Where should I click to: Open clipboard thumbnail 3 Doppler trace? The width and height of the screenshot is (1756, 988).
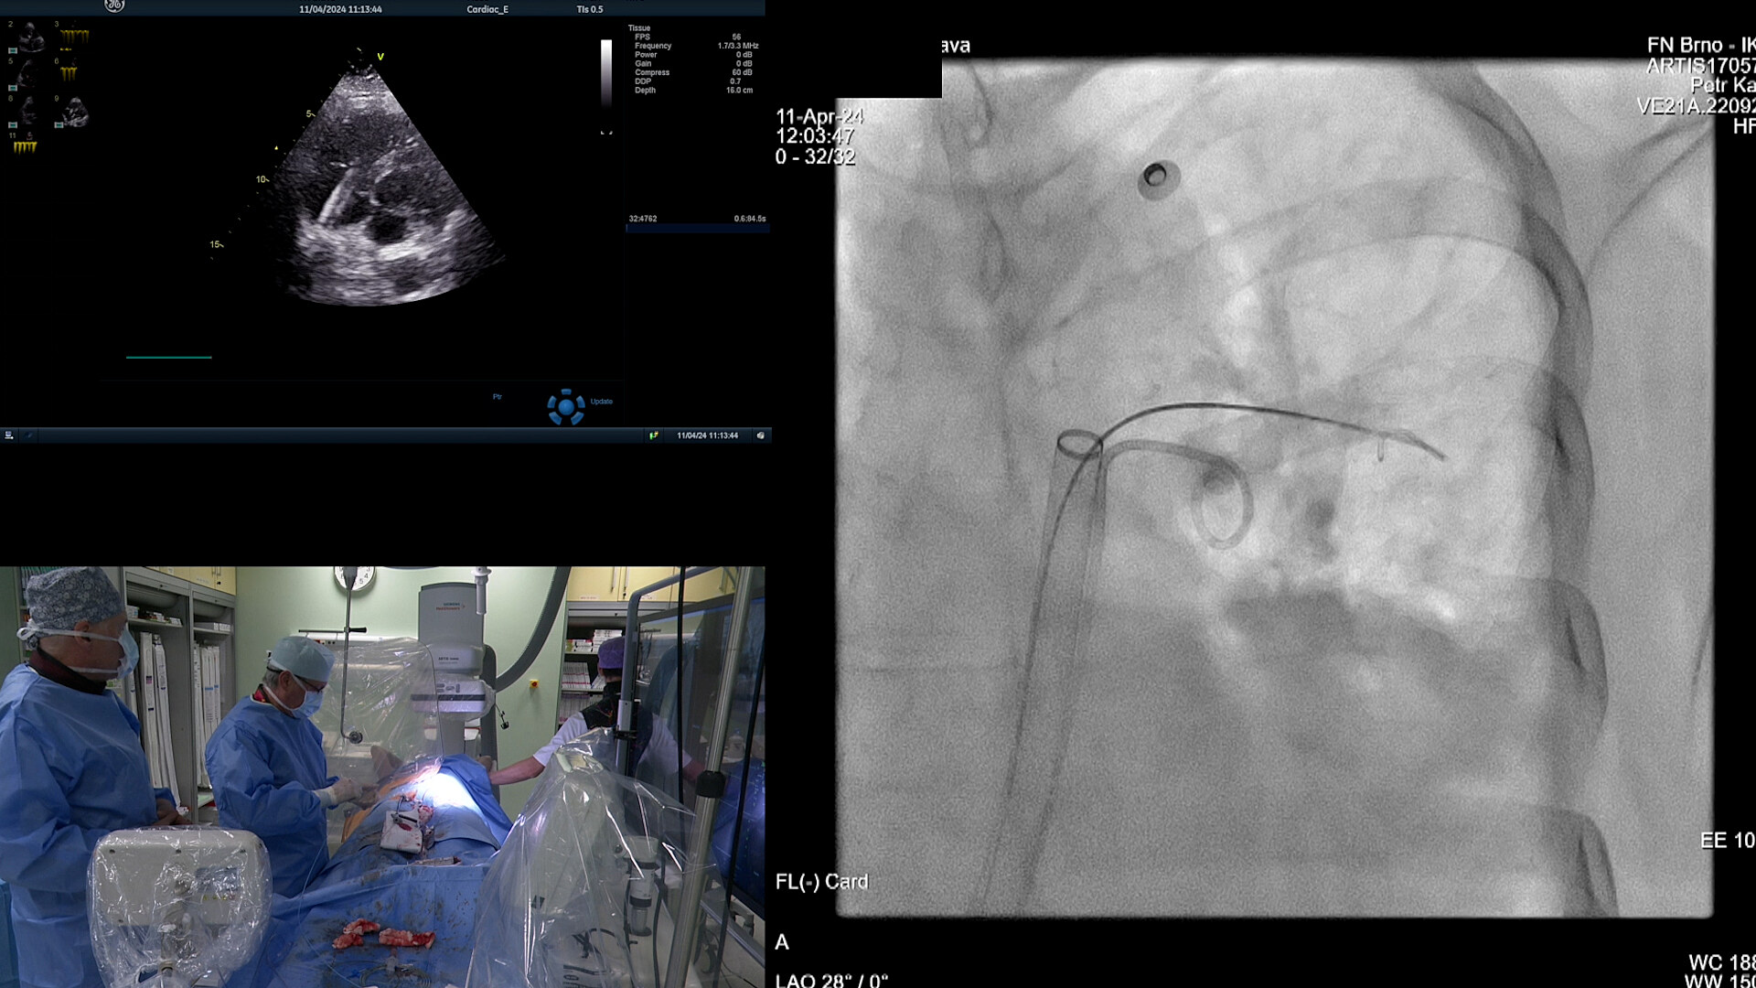click(73, 37)
